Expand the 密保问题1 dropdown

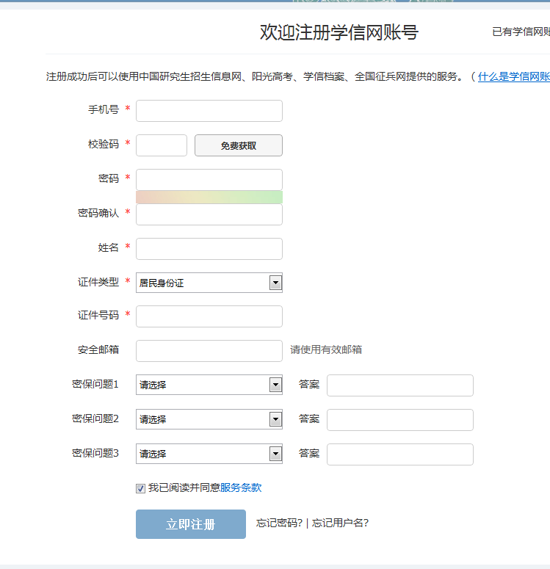[x=209, y=385]
